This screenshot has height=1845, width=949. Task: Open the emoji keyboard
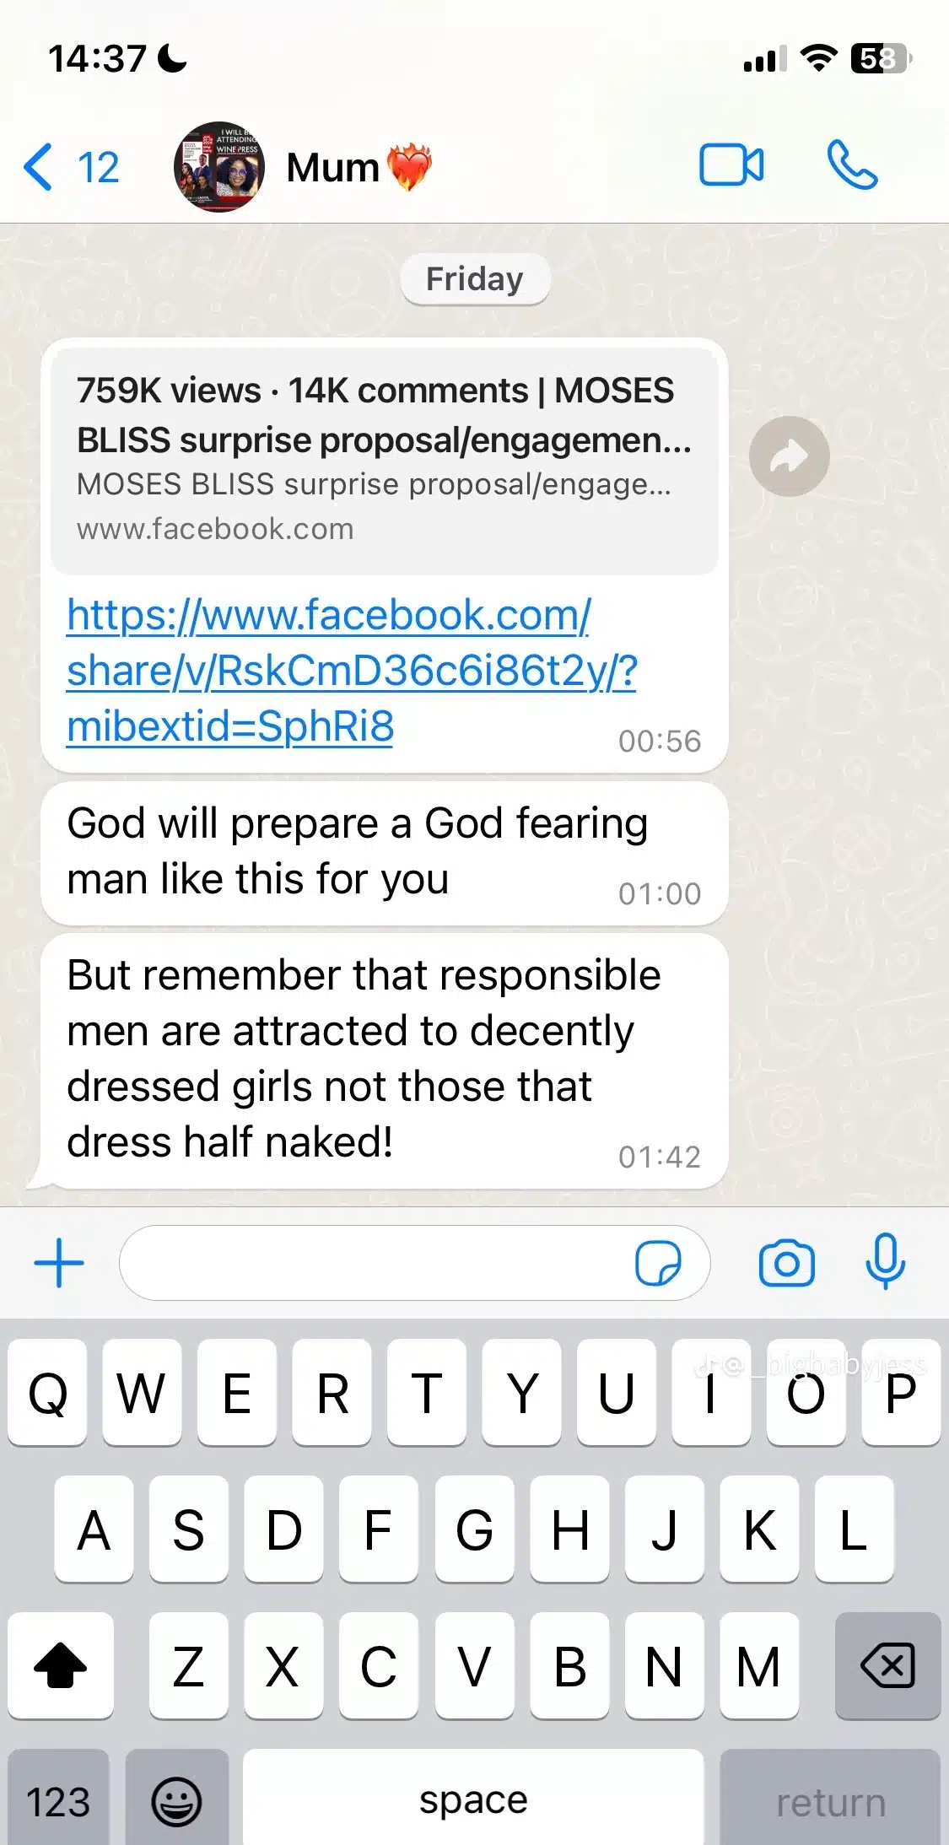click(176, 1801)
